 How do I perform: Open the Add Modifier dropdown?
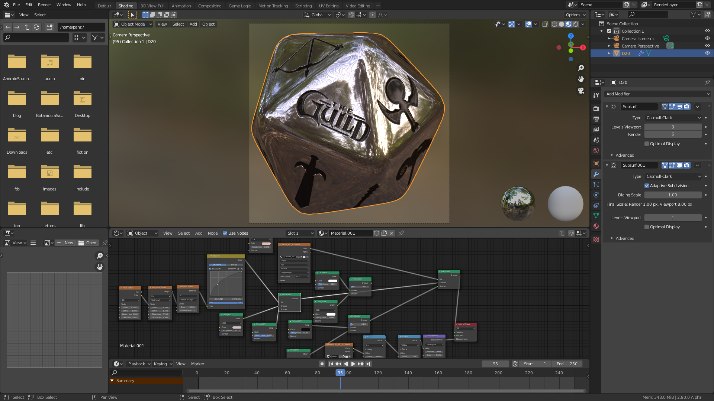coord(657,94)
